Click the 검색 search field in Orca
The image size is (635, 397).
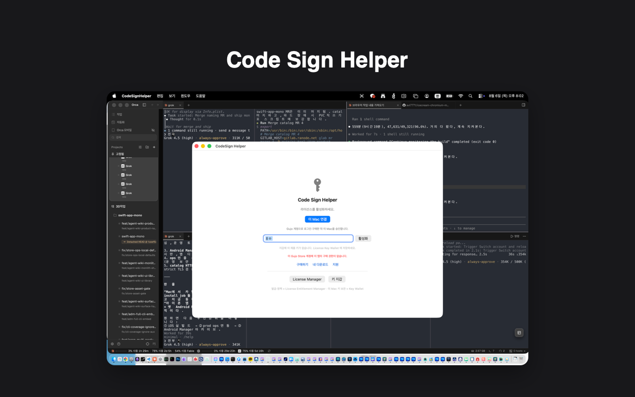point(133,137)
